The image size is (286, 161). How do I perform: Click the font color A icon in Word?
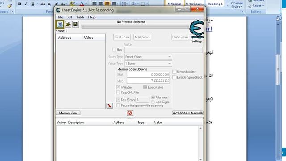(82, 4)
